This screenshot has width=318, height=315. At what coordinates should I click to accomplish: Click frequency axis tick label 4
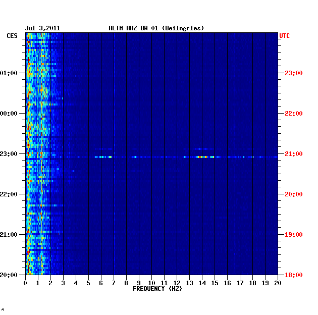pyautogui.click(x=76, y=283)
